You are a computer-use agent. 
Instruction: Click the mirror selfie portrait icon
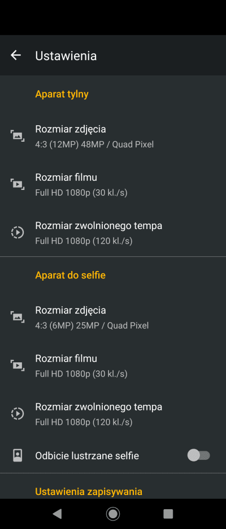[18, 456]
